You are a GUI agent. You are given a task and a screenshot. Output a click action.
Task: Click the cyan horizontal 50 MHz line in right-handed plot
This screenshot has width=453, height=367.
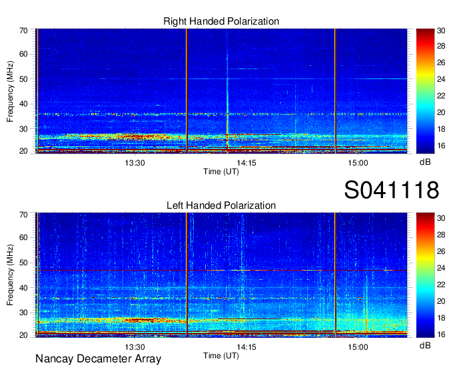coord(253,78)
